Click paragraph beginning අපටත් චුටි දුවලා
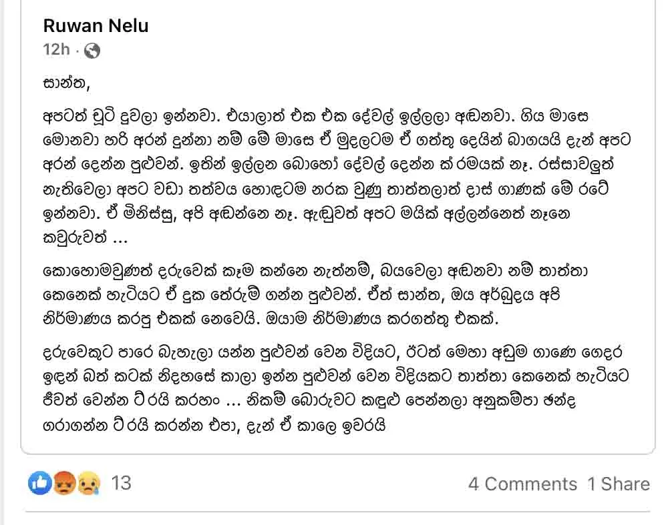This screenshot has height=525, width=664. 337,177
